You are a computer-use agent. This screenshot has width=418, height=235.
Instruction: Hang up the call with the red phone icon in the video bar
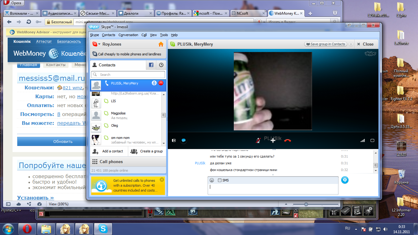[x=287, y=140]
